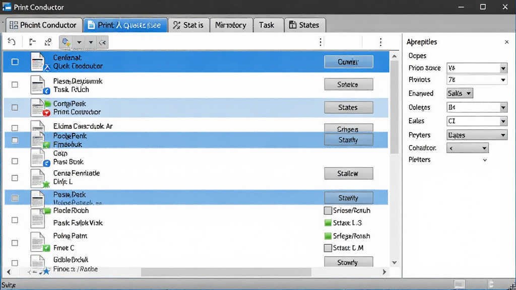Open first dropdown arrow beside tag icon
Image resolution: width=516 pixels, height=290 pixels.
pyautogui.click(x=79, y=42)
